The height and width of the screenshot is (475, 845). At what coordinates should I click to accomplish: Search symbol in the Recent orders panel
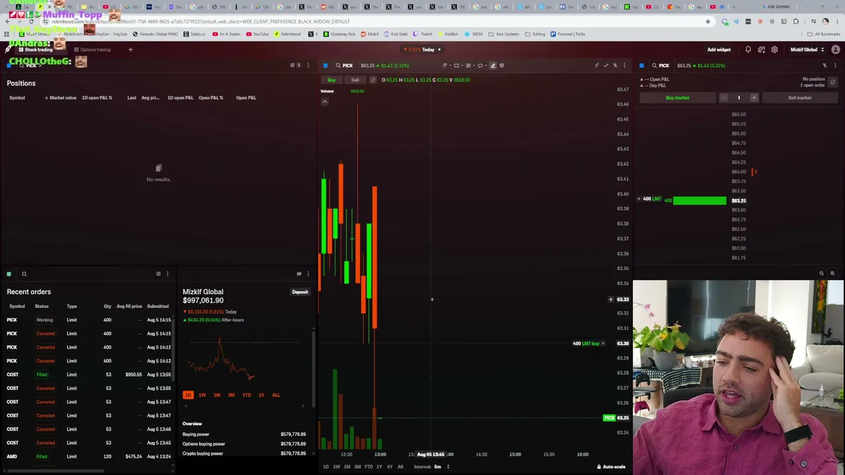pyautogui.click(x=24, y=274)
